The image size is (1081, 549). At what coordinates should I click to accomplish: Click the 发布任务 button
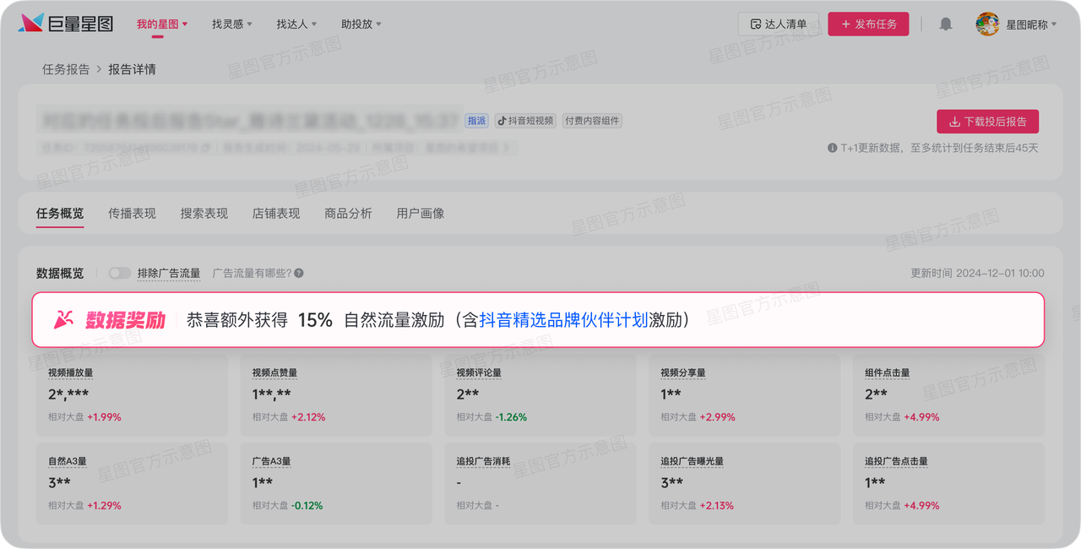click(868, 24)
